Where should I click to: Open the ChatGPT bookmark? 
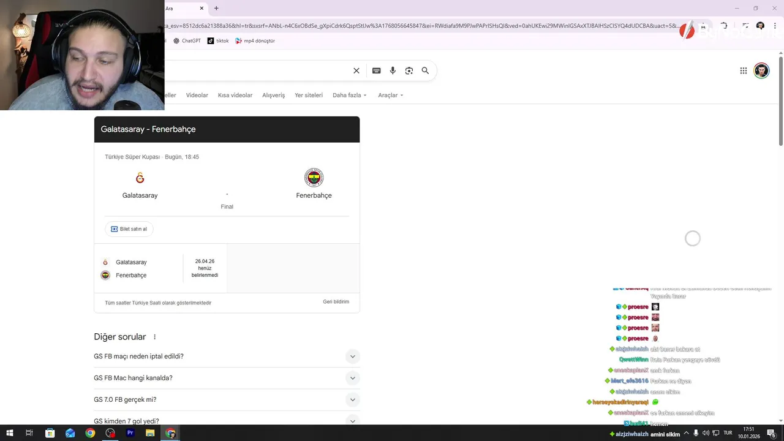click(x=187, y=41)
